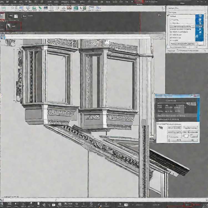This screenshot has width=208, height=208.
Task: Click the long button at bottom of right panel list
Action: coord(182,44)
